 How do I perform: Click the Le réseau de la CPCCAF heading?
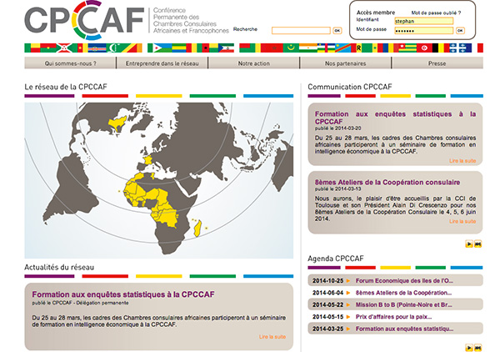click(66, 87)
